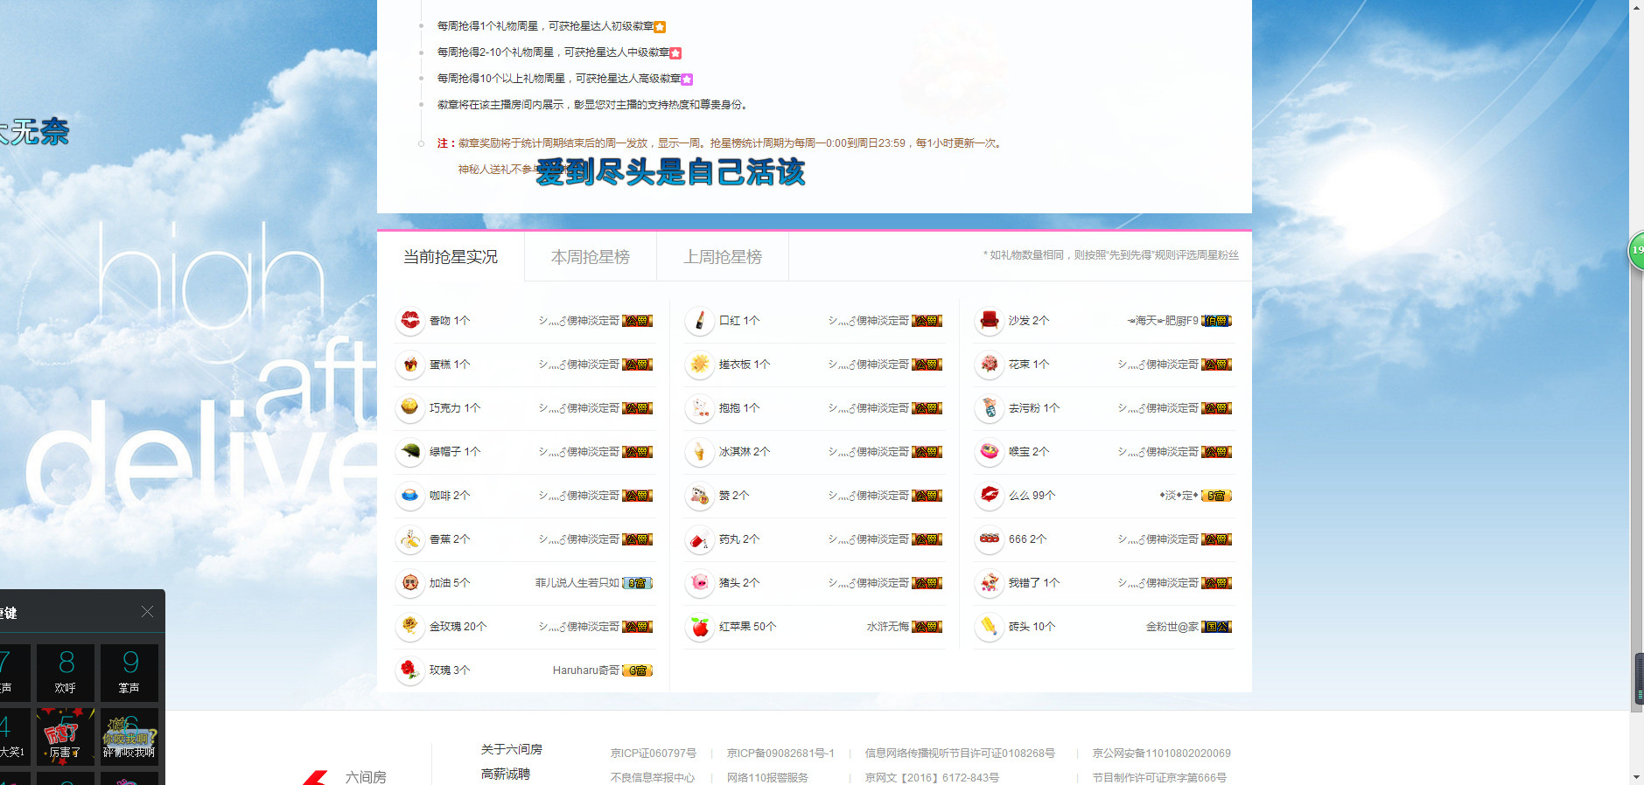Click the 沙发 sofa gift icon
1644x785 pixels.
[x=989, y=321]
